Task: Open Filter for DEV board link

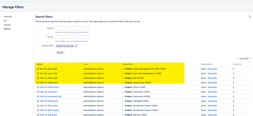Action: tap(49, 106)
